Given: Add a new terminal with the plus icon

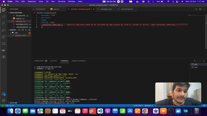Looking at the screenshot, I should (194, 61).
